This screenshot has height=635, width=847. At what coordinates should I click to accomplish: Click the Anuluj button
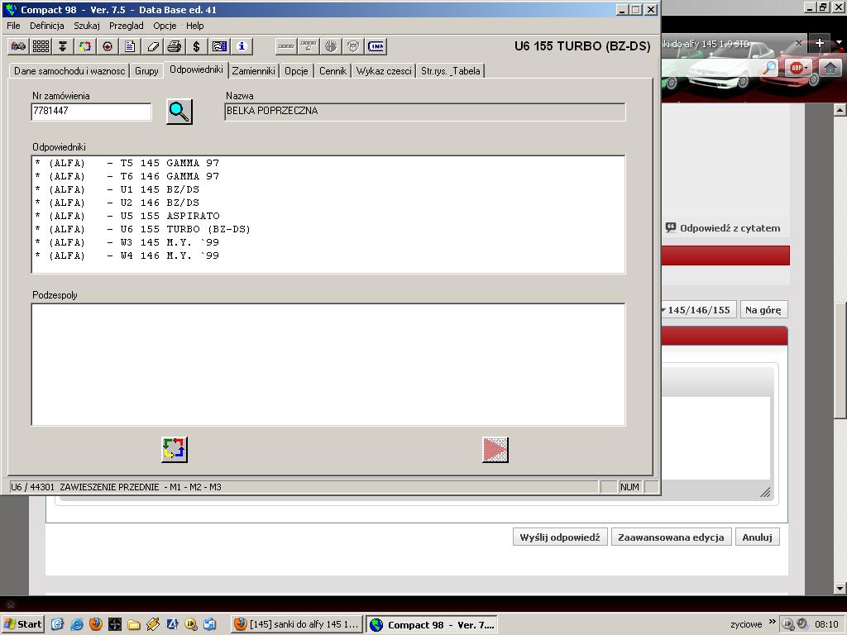(757, 537)
